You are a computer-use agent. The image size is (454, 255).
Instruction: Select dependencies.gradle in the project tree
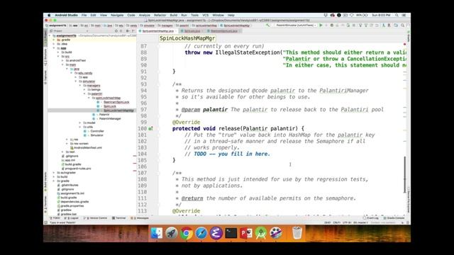tap(74, 202)
